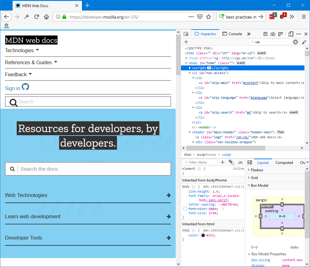Save page to Pocket
This screenshot has height=267, width=310.
(200, 17)
